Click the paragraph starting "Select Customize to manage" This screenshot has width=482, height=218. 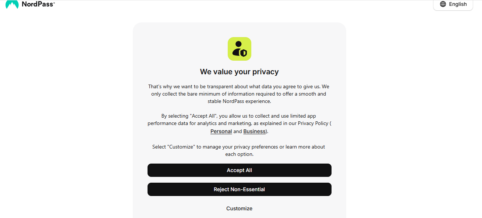click(x=240, y=150)
